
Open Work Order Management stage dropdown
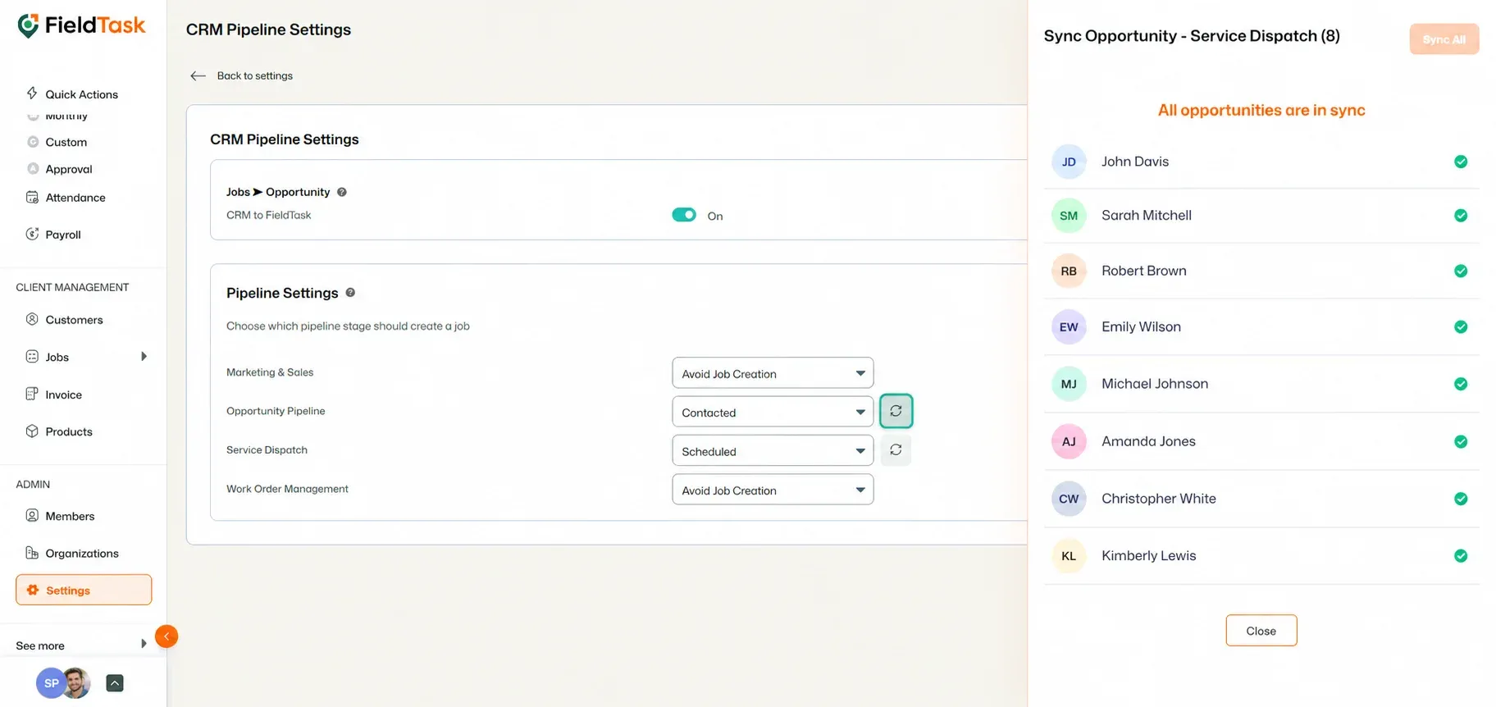773,490
